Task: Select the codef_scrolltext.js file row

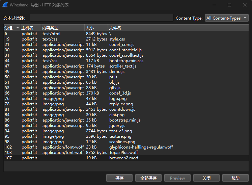Action: coord(126,55)
